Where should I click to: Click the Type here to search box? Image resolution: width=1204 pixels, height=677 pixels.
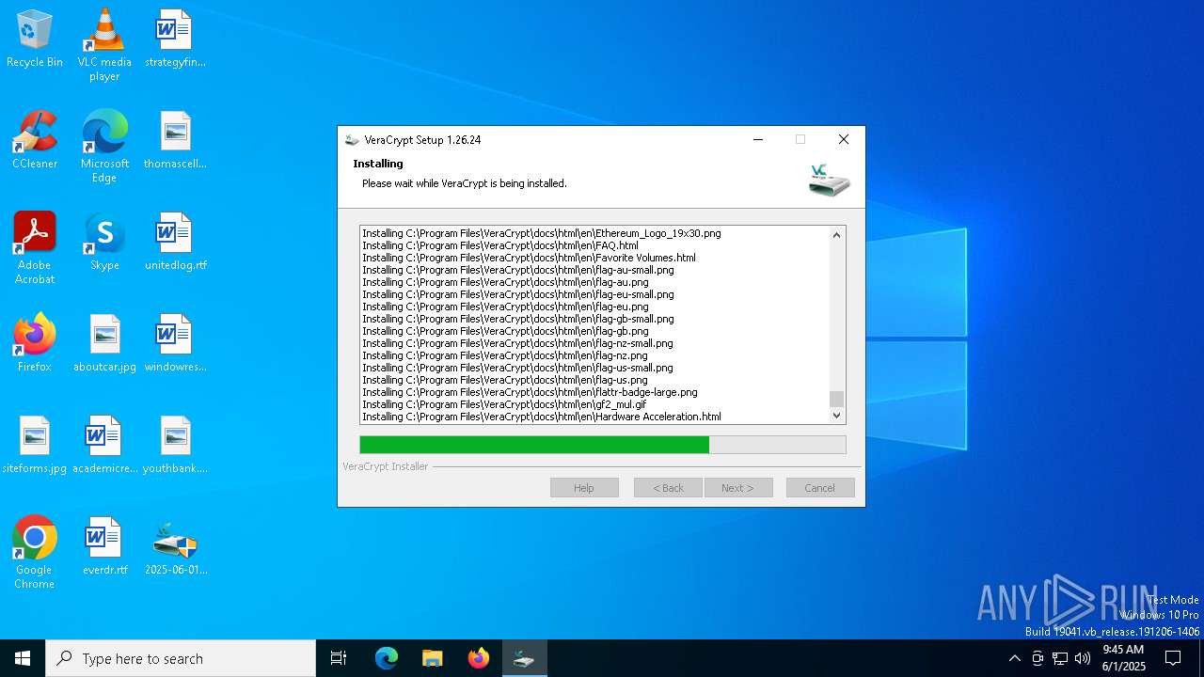181,658
